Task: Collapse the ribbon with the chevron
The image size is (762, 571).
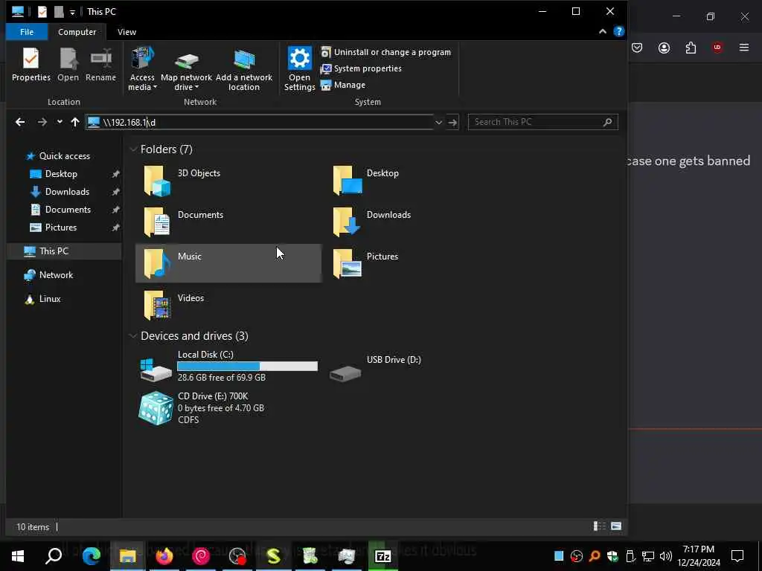Action: tap(603, 31)
